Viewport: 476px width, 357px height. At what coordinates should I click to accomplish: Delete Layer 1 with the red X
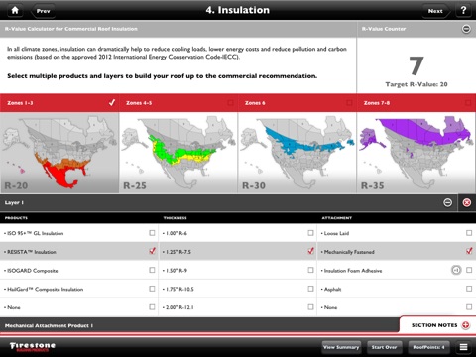click(467, 202)
